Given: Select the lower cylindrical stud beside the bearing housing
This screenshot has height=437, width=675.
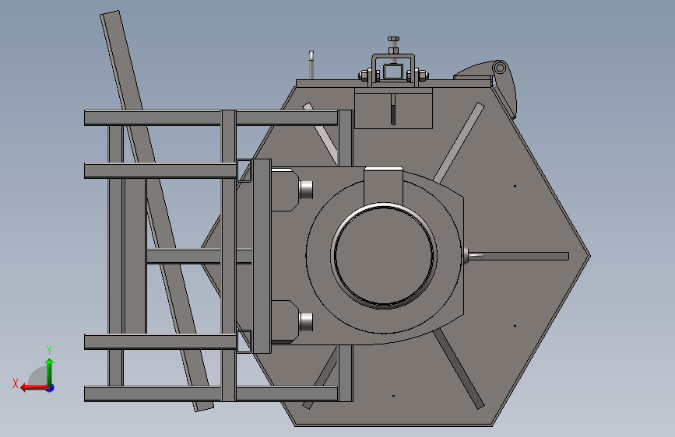Looking at the screenshot, I should (x=306, y=322).
